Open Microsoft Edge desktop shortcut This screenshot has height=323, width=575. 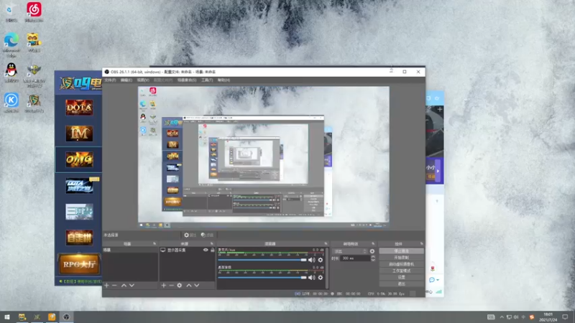tap(11, 45)
